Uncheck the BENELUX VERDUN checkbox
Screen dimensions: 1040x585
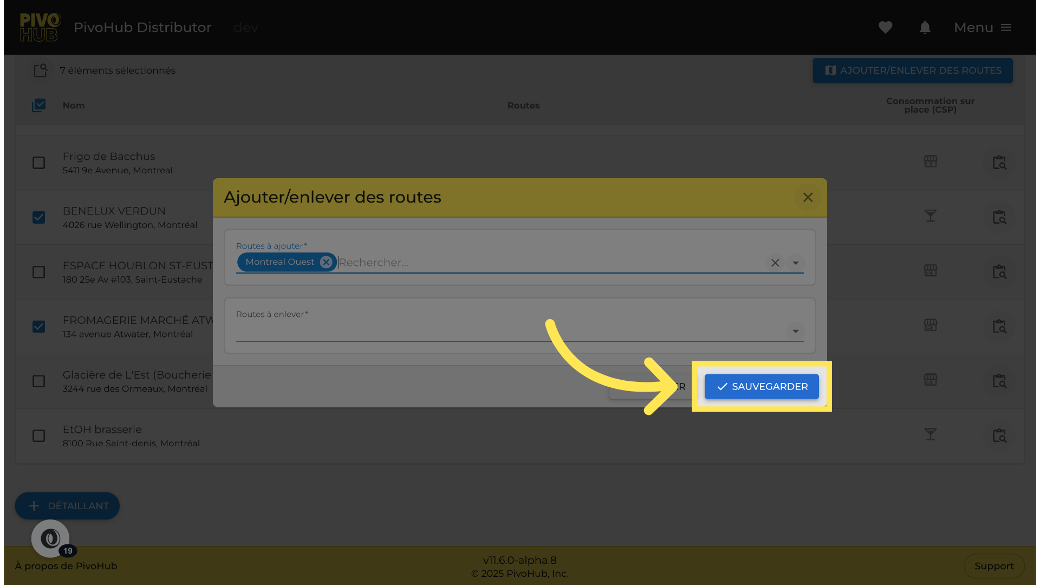point(38,217)
